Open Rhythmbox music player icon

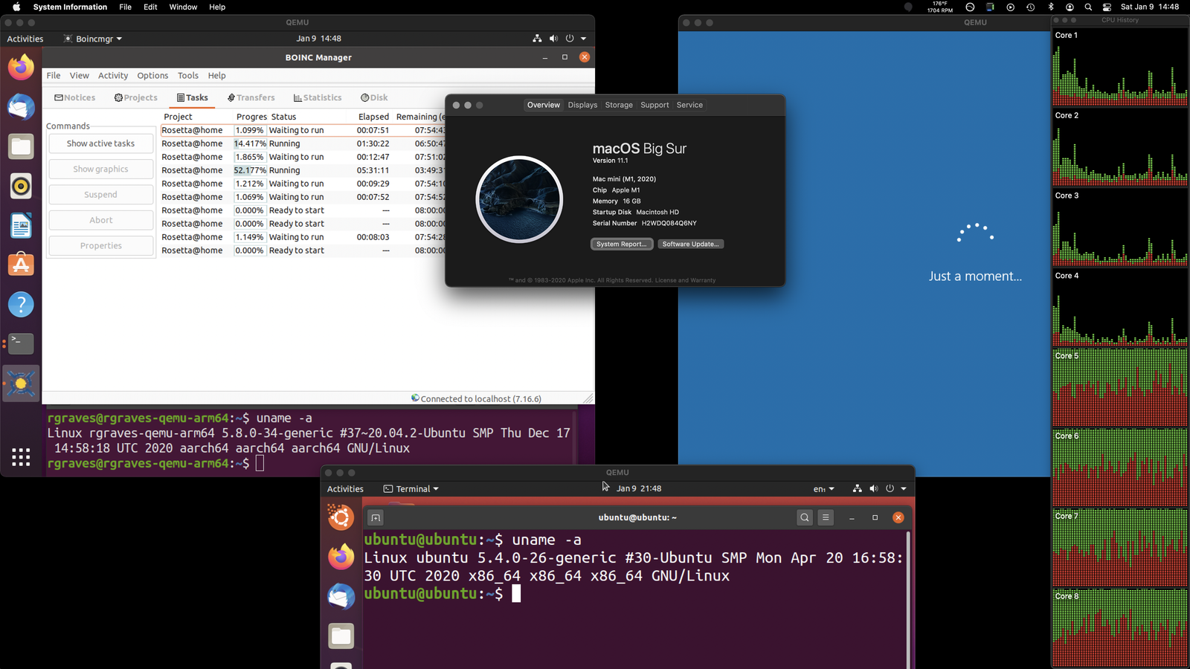[x=21, y=186]
